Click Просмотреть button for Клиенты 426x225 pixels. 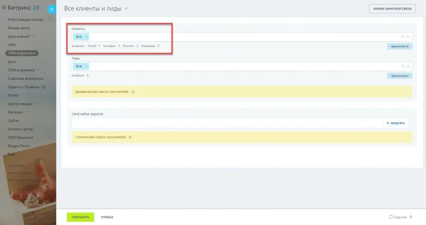tap(399, 47)
